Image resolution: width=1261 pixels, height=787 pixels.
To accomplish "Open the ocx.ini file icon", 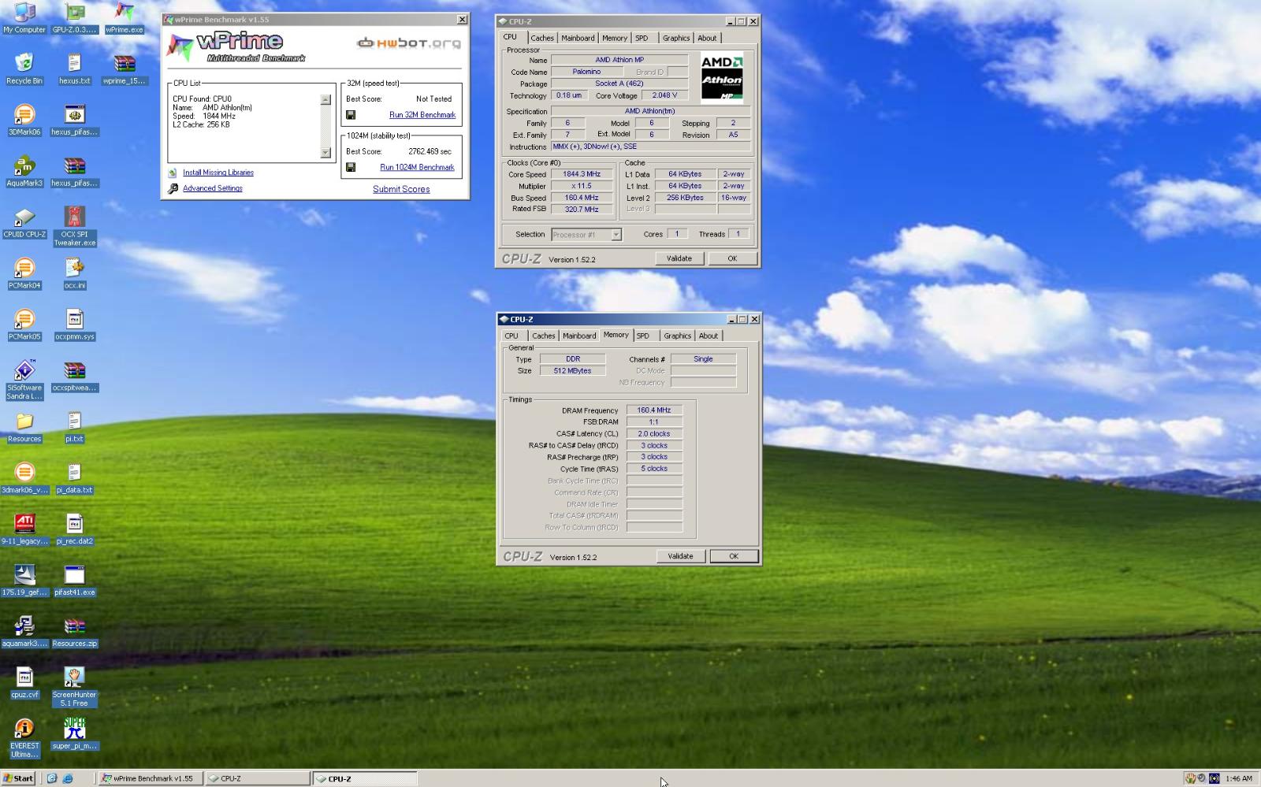I will pos(75,273).
